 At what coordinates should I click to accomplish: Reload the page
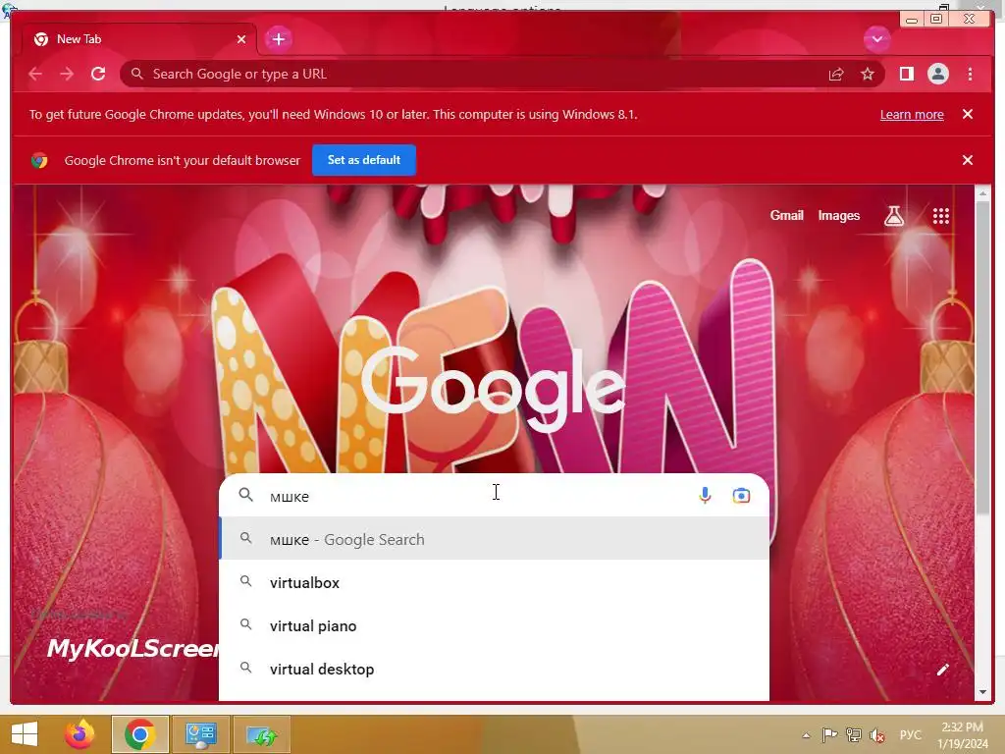click(x=98, y=74)
